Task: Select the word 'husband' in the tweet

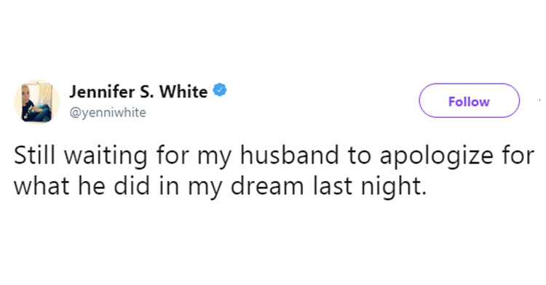Action: click(x=289, y=155)
